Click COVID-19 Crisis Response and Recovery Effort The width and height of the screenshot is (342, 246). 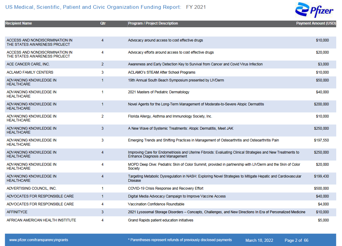point(166,188)
